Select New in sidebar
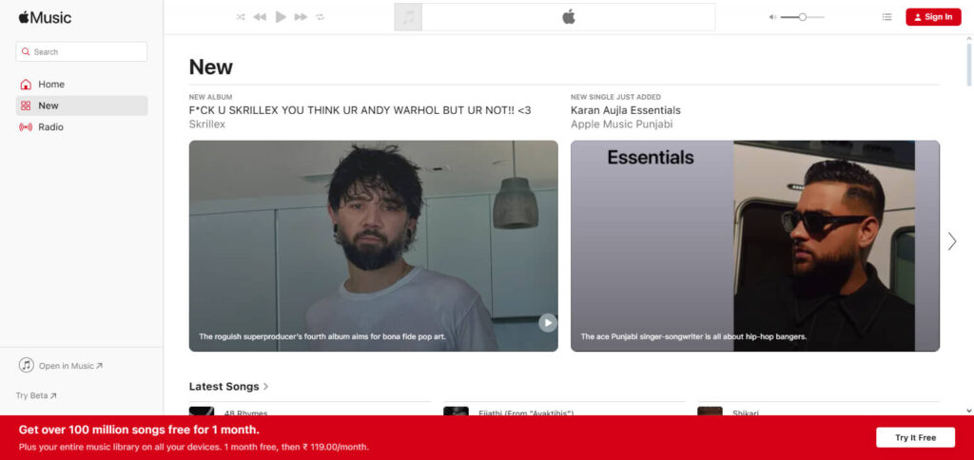Screen dimensions: 974x460 coord(82,105)
